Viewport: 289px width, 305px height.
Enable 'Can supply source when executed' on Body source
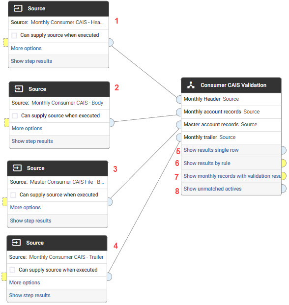click(x=15, y=116)
